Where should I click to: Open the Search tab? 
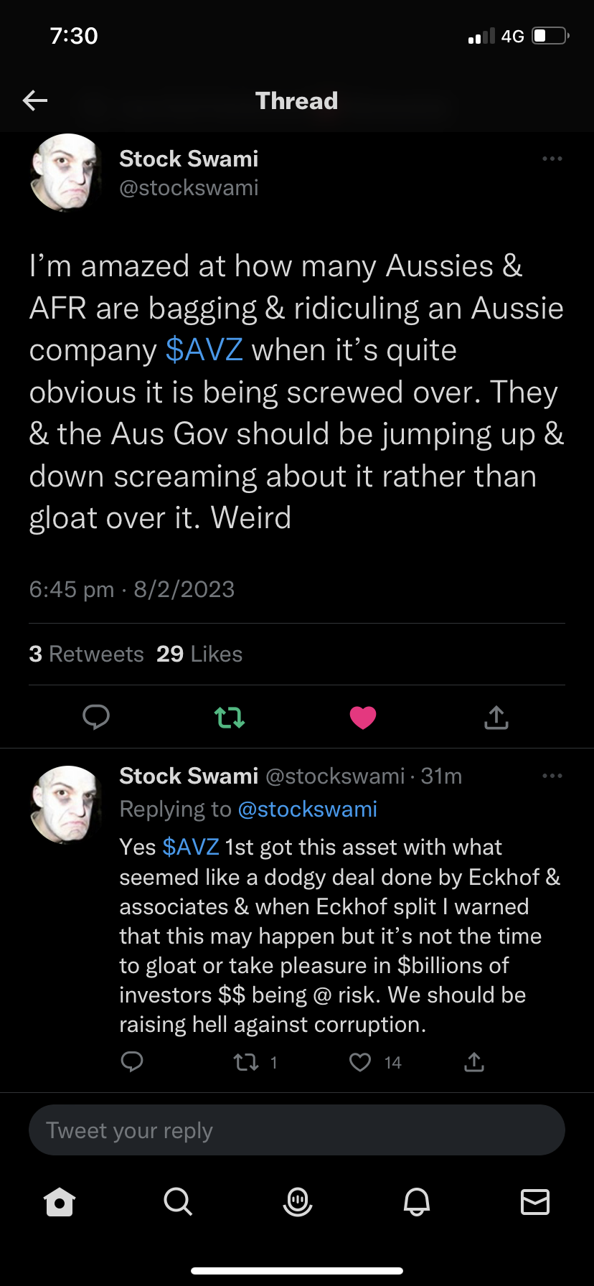(x=178, y=1201)
